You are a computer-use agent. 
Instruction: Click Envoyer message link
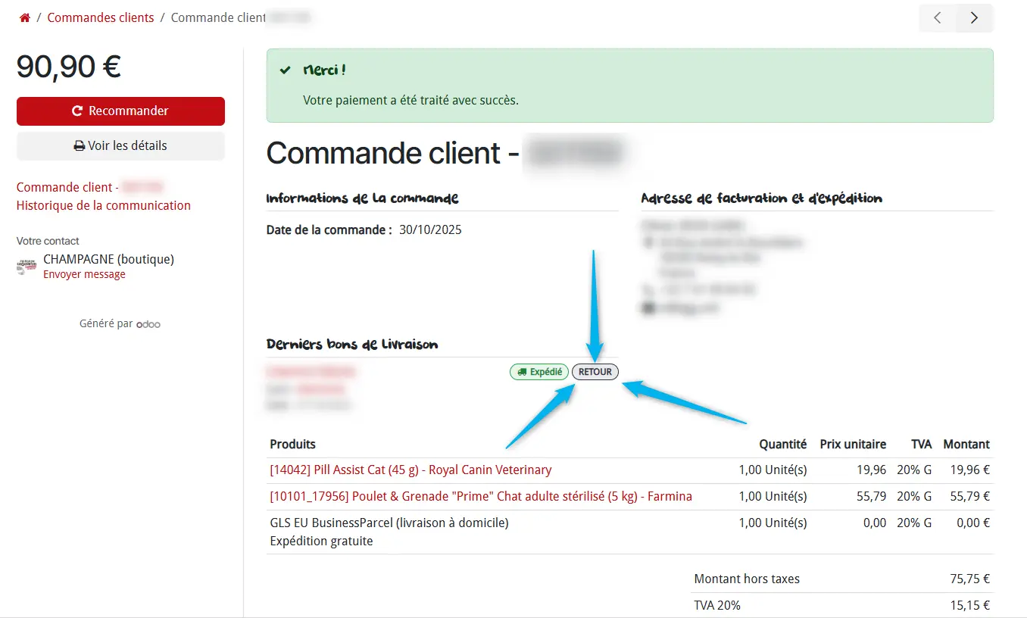(84, 274)
